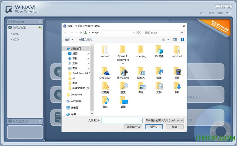Screen dimensions: 237x146
Task: Select 此电脑 in the navigation tree
Action: click(74, 108)
